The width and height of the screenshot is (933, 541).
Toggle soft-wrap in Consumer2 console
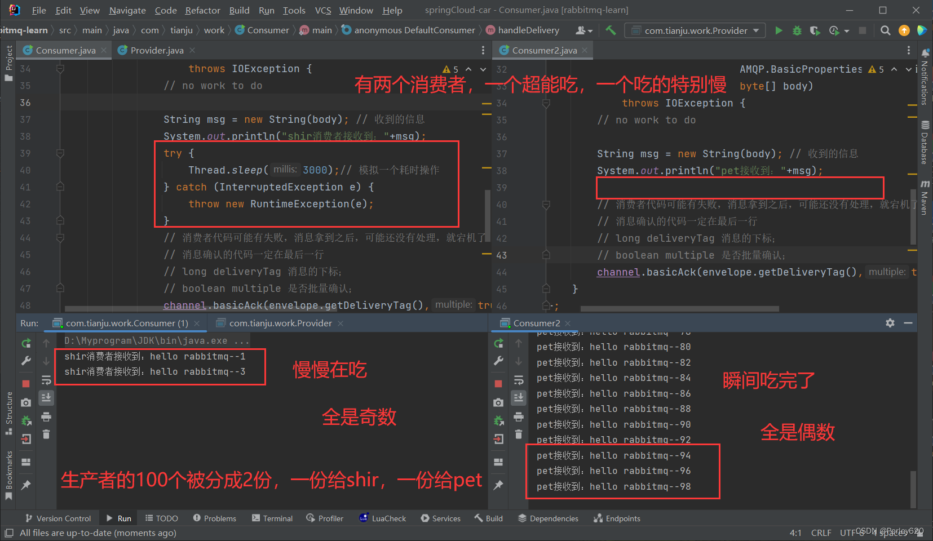point(519,380)
